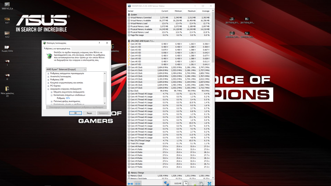
Task: Expand Ρυθμίσεις ασύρματου προσαρμογέα node
Action: (48, 74)
